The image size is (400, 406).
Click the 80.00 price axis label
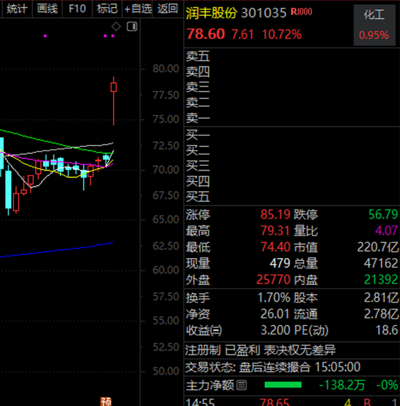tap(166, 69)
